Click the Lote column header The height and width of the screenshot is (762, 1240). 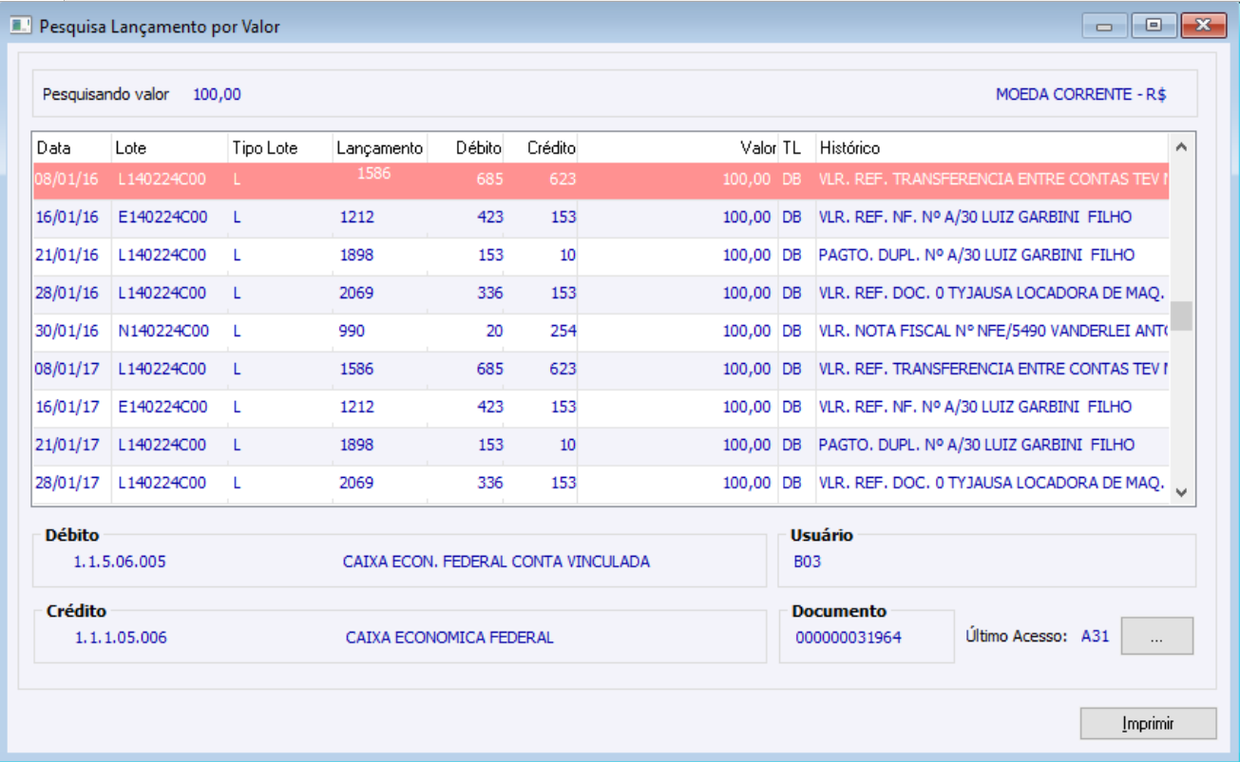170,147
